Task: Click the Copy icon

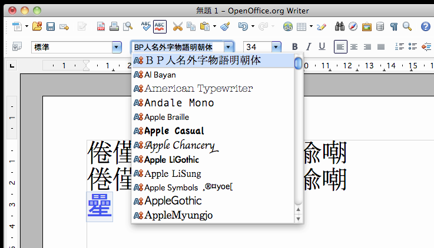Action: pyautogui.click(x=191, y=26)
